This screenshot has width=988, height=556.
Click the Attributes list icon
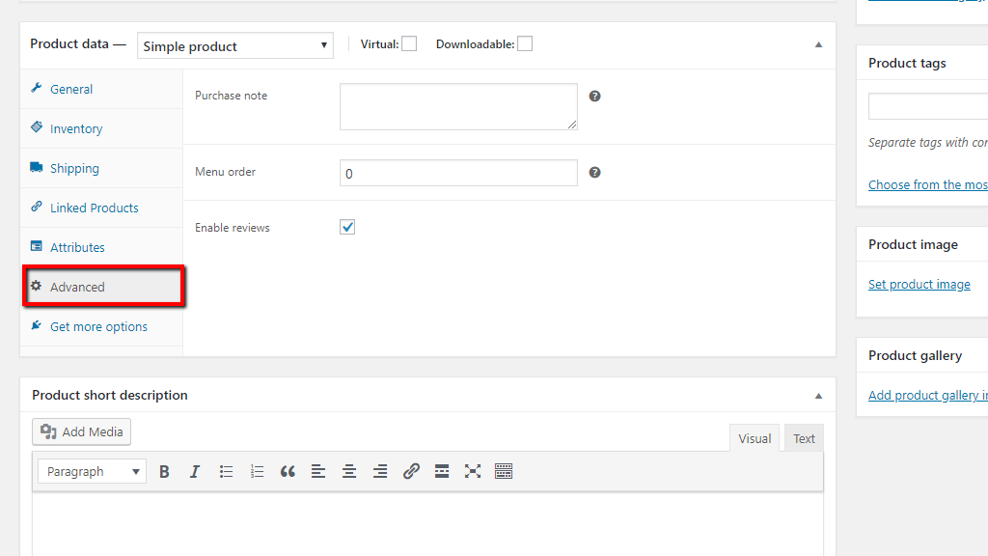(x=37, y=246)
